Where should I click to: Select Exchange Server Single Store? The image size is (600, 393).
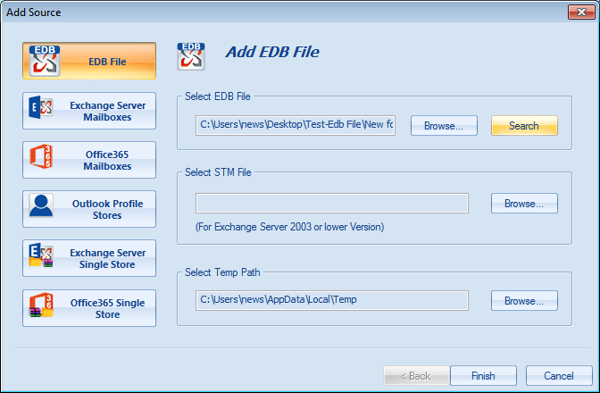[x=89, y=258]
